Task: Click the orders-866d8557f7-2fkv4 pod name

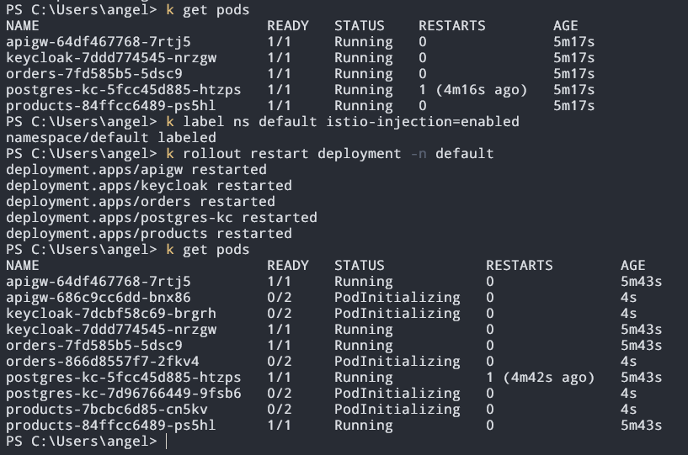Action: tap(103, 361)
